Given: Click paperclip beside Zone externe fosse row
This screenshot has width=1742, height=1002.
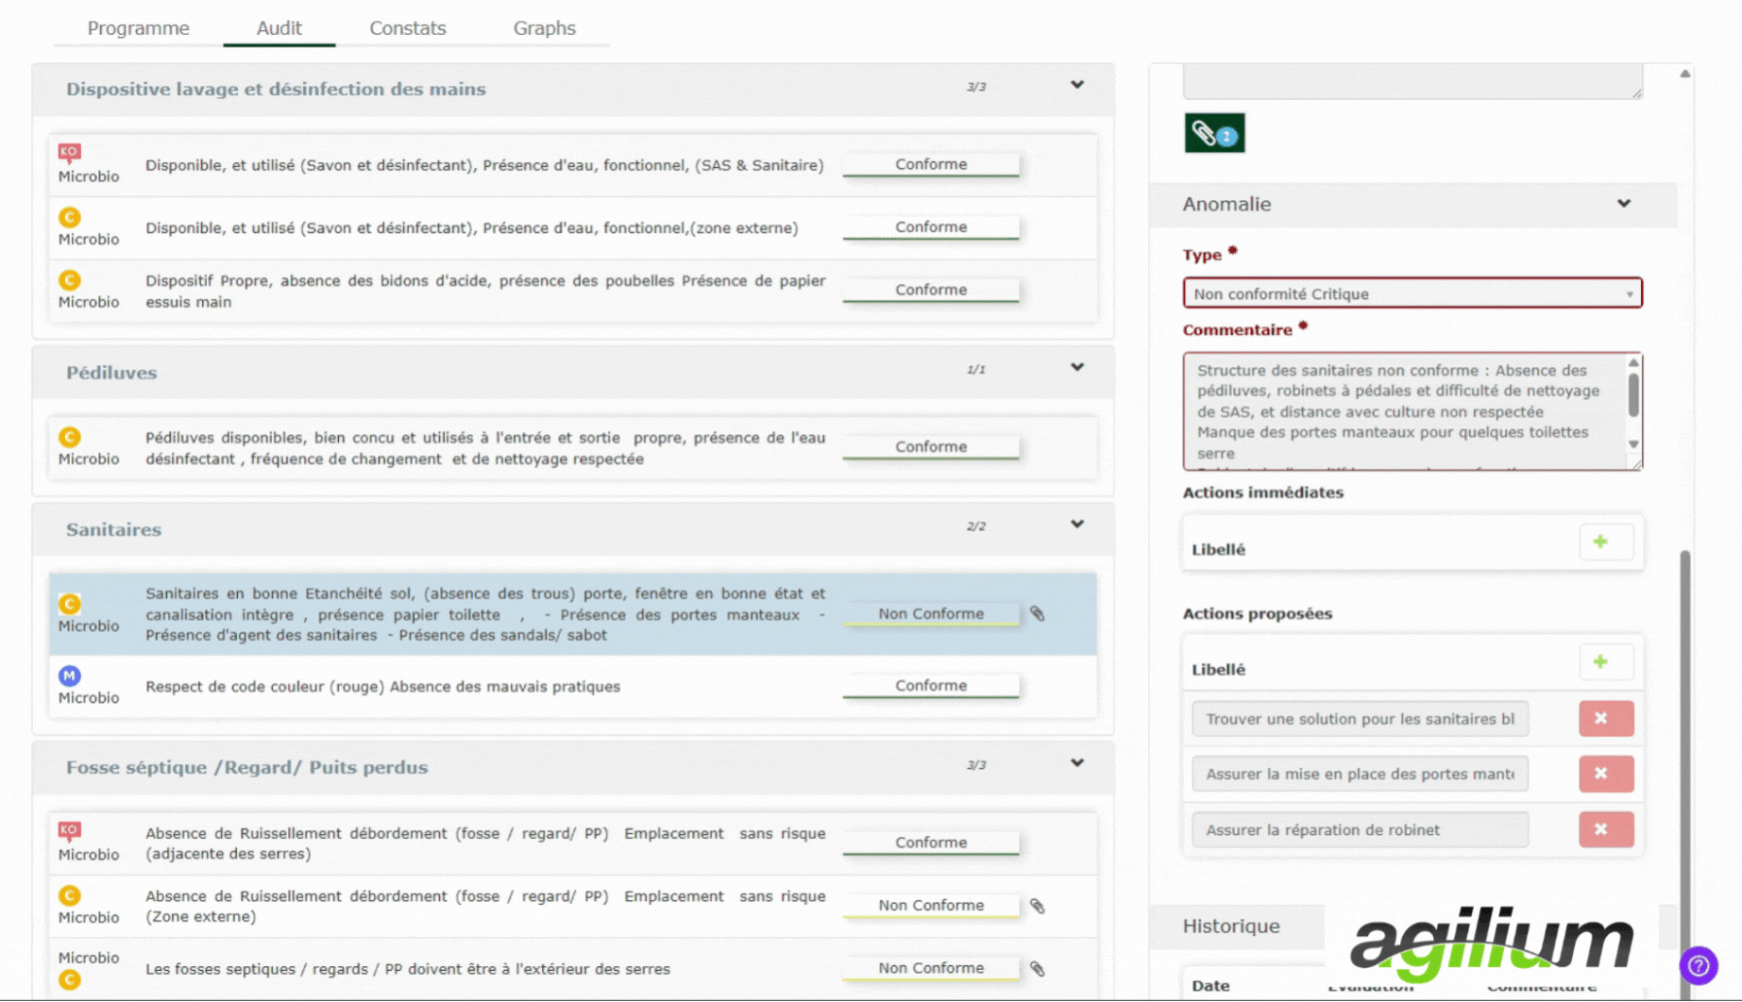Looking at the screenshot, I should coord(1037,906).
